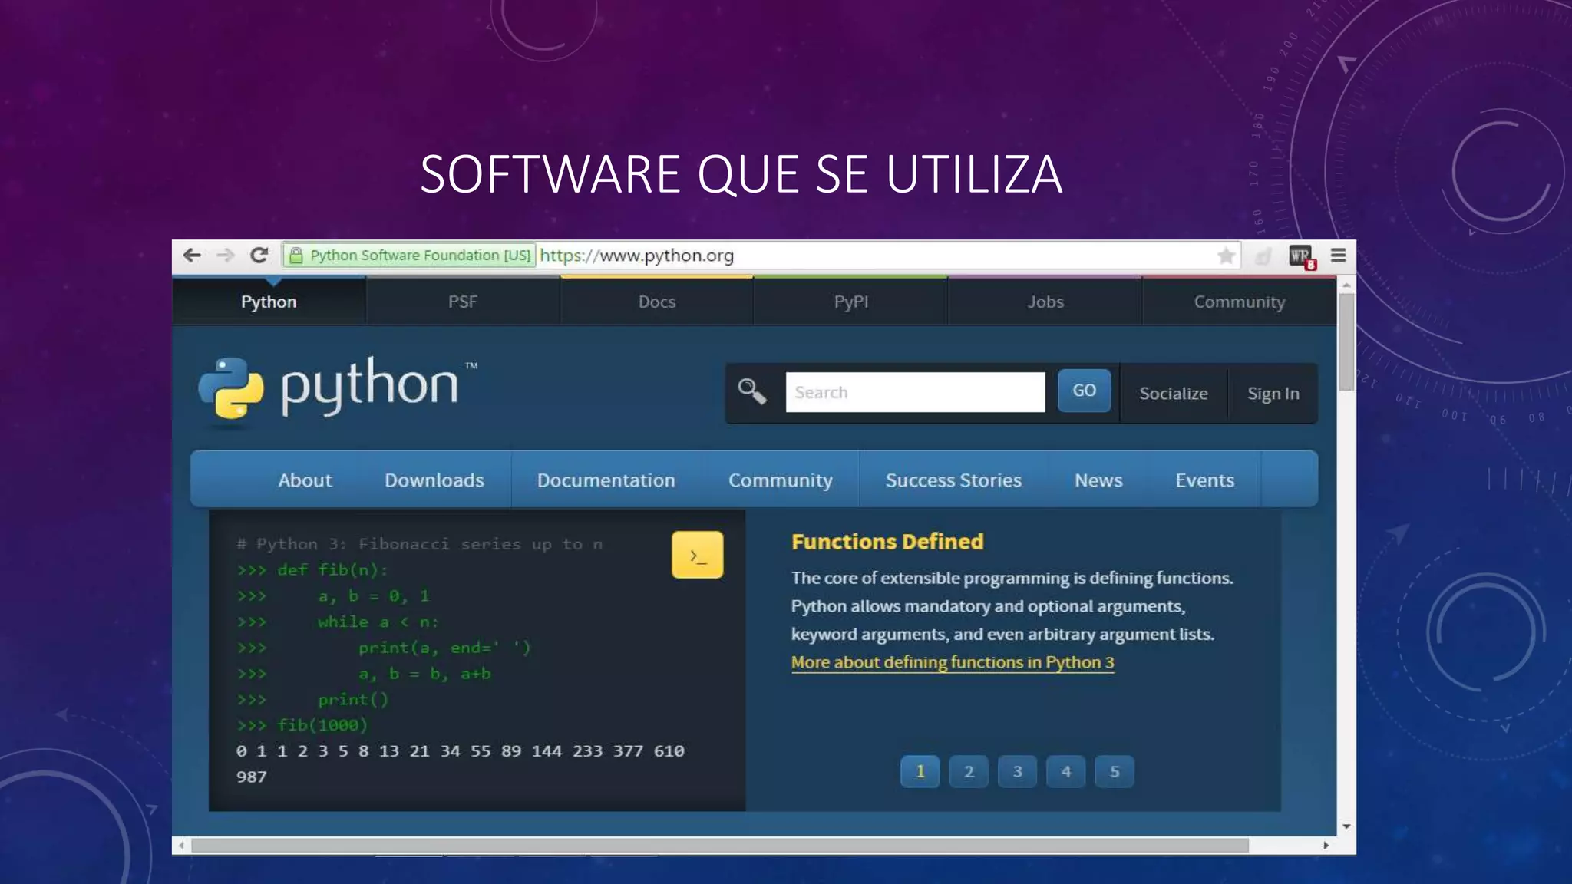This screenshot has height=884, width=1572.
Task: Open the Success Stories menu item
Action: pos(953,480)
